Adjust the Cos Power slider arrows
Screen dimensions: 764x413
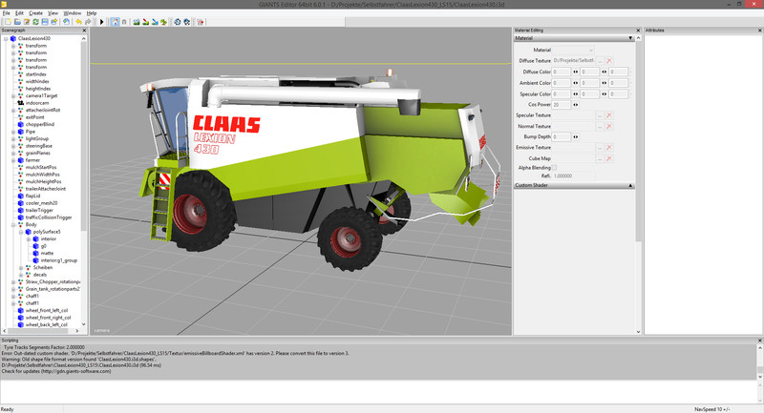coord(575,105)
